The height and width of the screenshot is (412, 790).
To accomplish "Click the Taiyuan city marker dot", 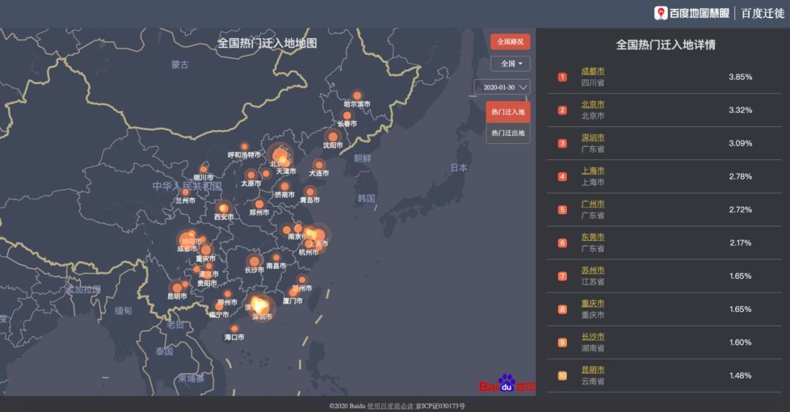I will point(251,175).
